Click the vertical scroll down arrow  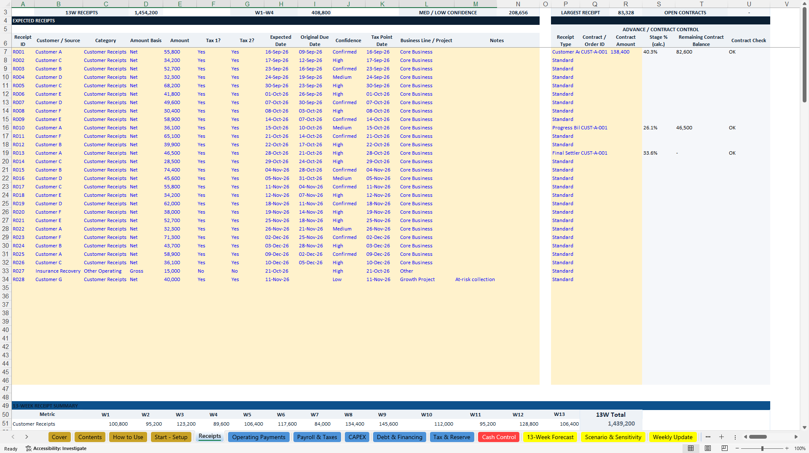[x=804, y=427]
